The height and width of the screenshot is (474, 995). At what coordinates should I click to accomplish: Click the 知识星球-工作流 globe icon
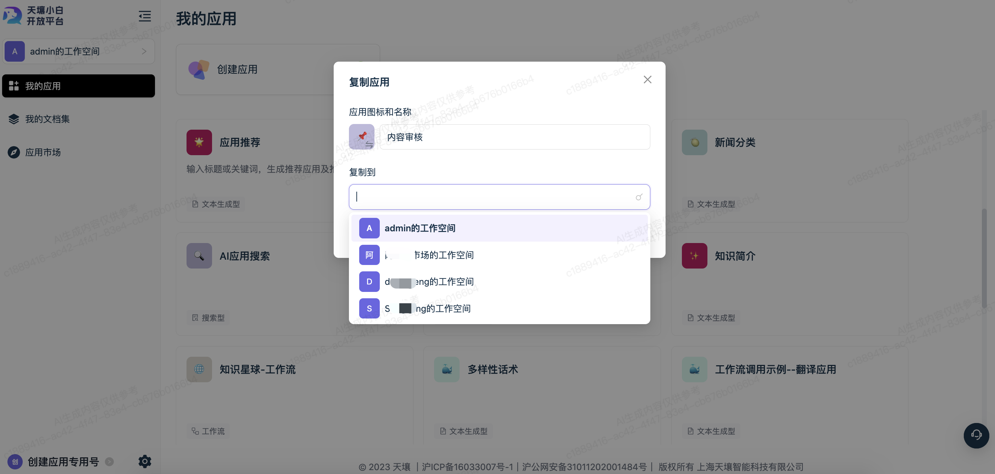tap(199, 369)
